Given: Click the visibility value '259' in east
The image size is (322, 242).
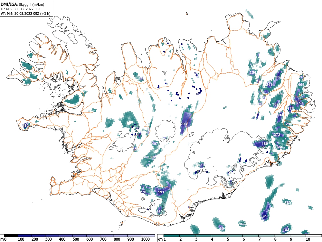Looking at the screenshot, I should point(299,103).
